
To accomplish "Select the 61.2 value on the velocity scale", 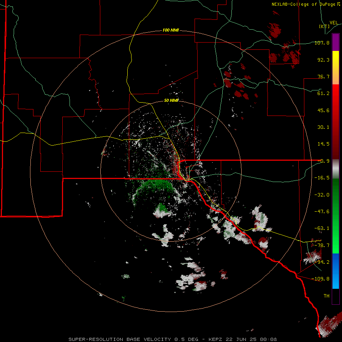I will click(323, 93).
